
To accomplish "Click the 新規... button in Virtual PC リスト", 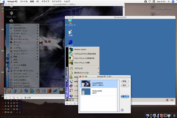I will point(125,81).
